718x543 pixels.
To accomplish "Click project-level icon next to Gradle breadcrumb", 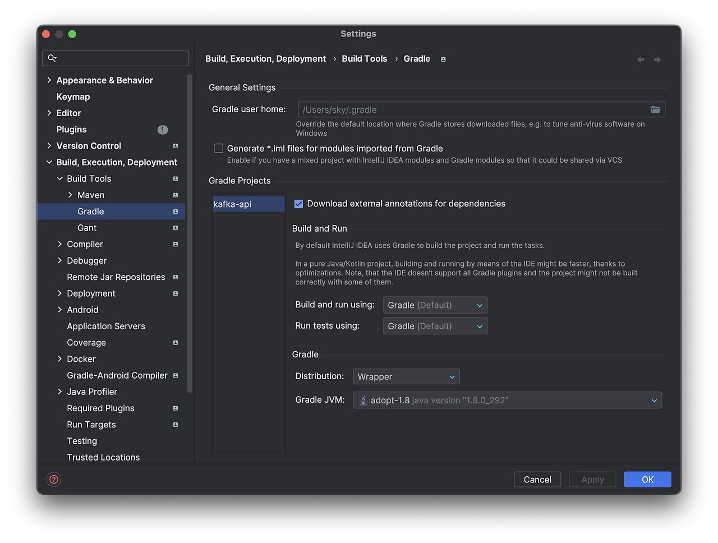I will (x=443, y=59).
